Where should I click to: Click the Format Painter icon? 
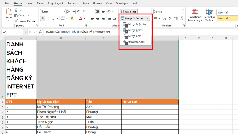[x=16, y=21]
